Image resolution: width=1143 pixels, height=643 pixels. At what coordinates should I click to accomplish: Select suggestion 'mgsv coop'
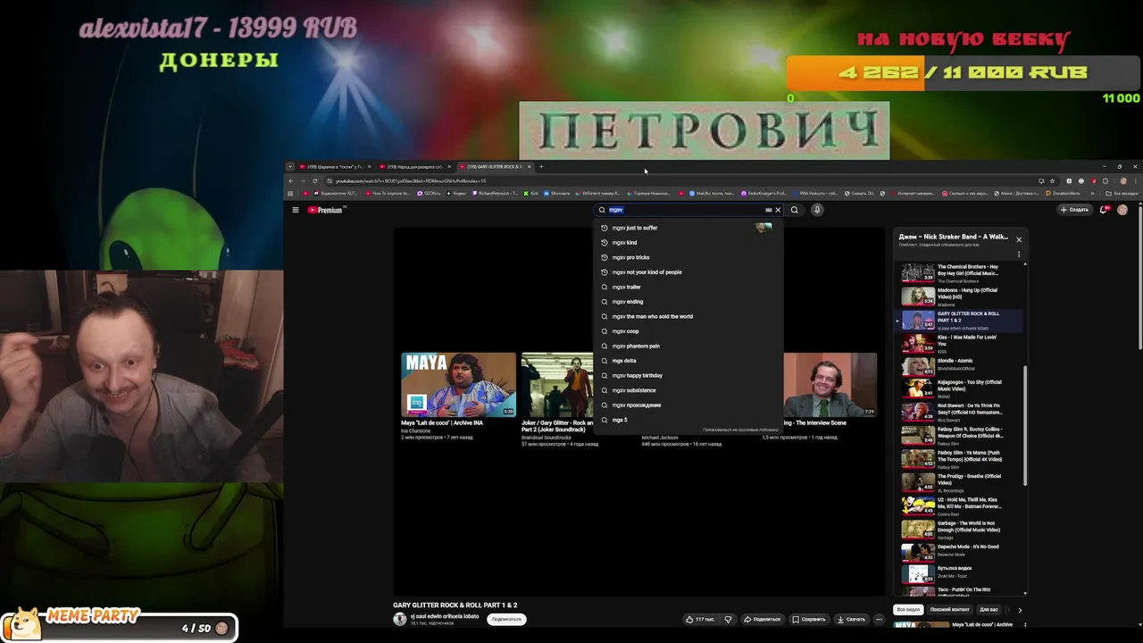pos(688,331)
